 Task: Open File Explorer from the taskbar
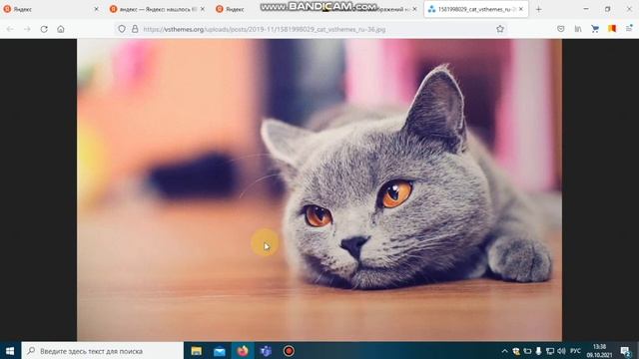pyautogui.click(x=197, y=351)
